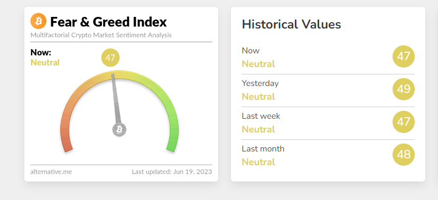438x200 pixels.
Task: Click the Neutral status under Now: on gauge card
Action: [x=45, y=62]
